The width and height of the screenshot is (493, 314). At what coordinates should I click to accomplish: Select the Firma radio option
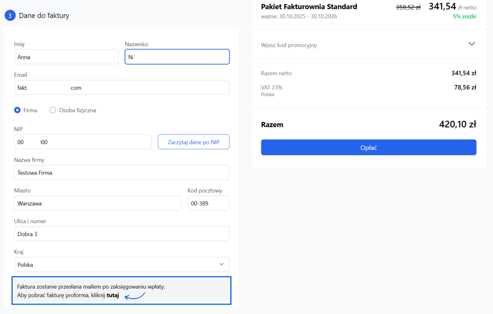(x=17, y=110)
